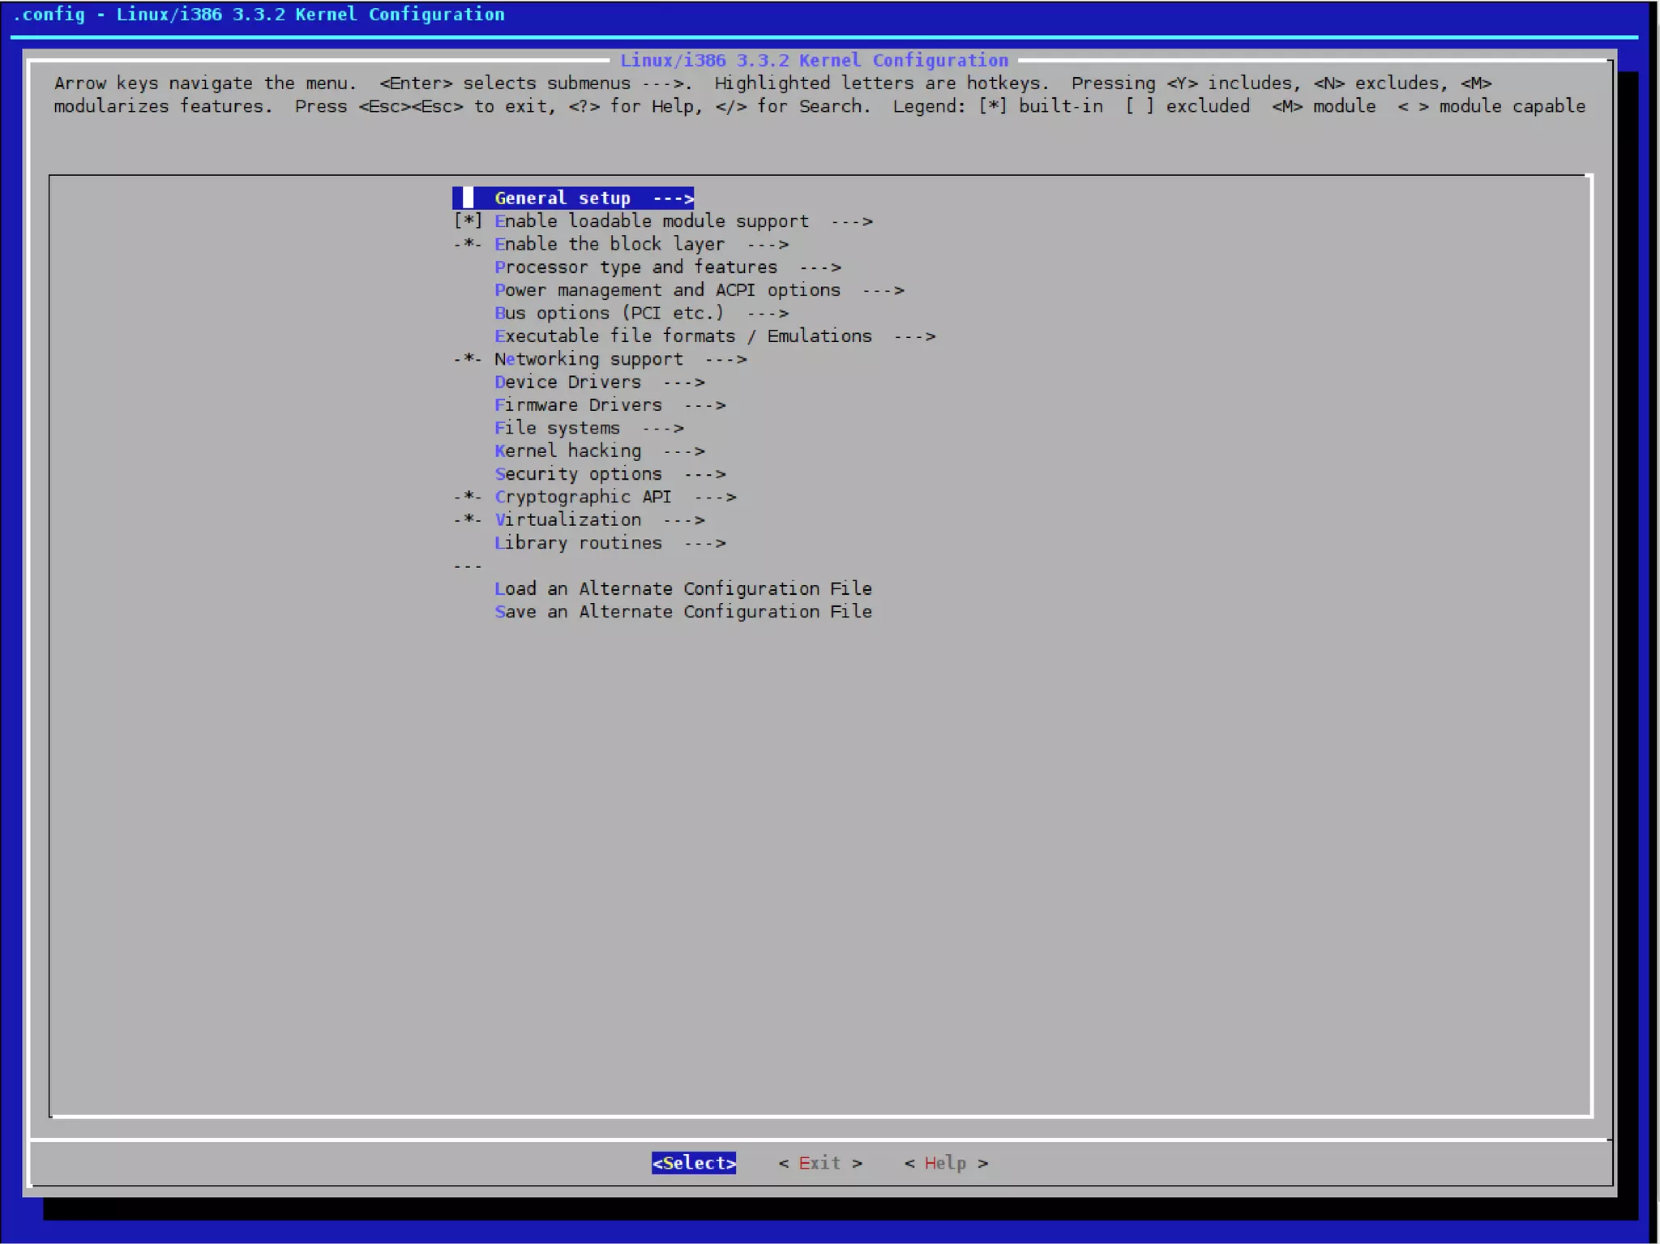Screen dimensions: 1660x1244
Task: Click the ---> arrow after Device Drivers
Action: pos(684,383)
